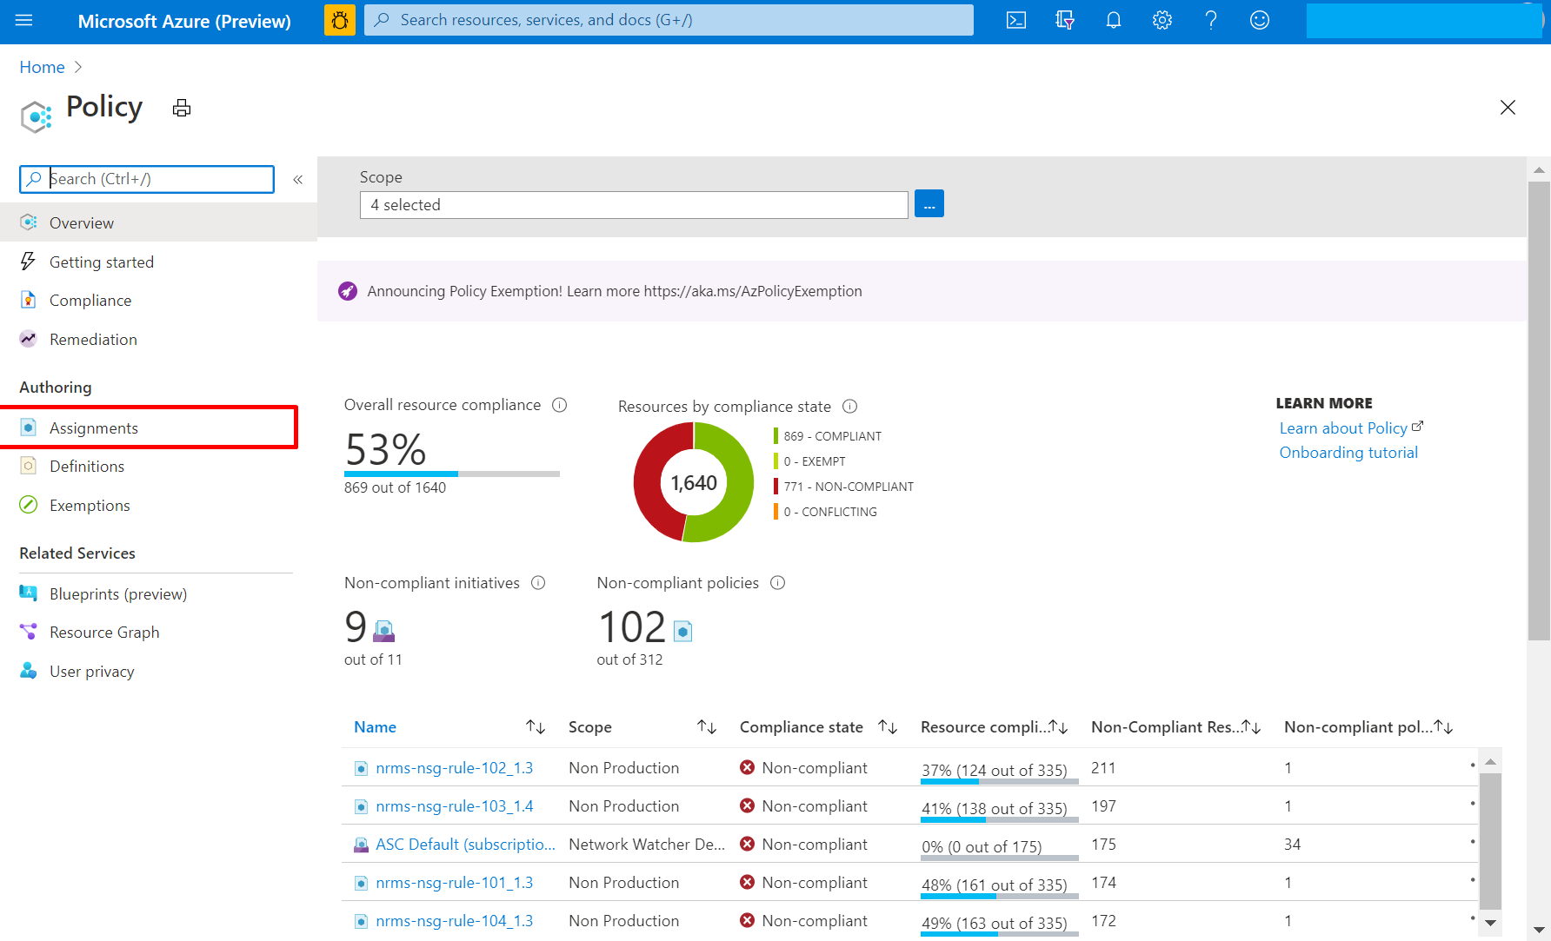Open the Learn about Policy link

click(x=1343, y=427)
